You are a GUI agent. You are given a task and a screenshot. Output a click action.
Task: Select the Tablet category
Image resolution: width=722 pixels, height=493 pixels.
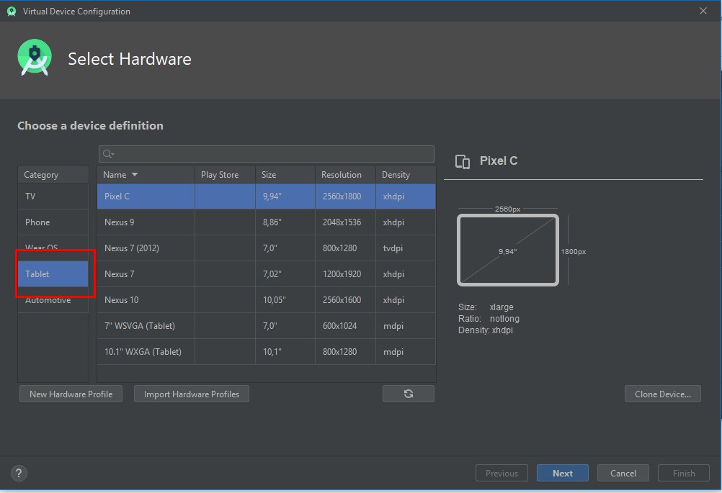pos(53,273)
